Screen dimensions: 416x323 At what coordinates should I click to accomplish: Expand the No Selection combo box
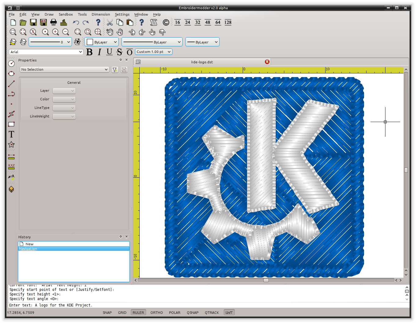64,69
